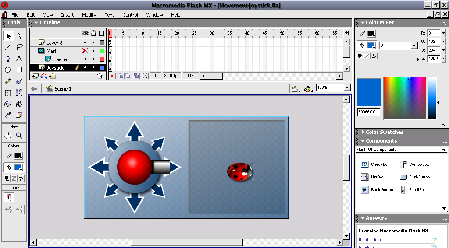This screenshot has width=449, height=248.
Task: Show the hidden Mask layer
Action: click(x=85, y=51)
